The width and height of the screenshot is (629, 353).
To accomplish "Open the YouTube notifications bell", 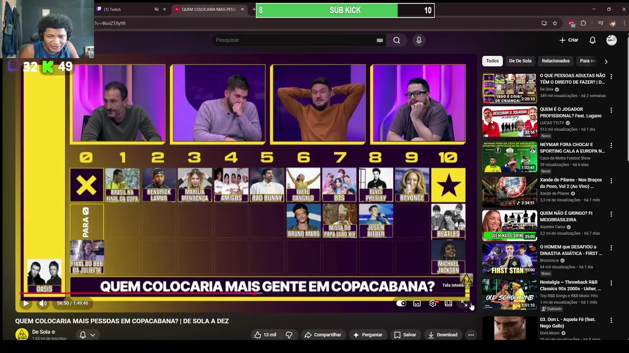I will (593, 40).
